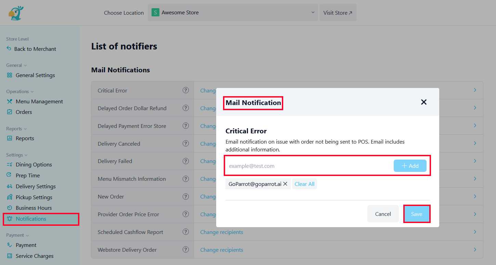The width and height of the screenshot is (496, 265).
Task: Collapse the Payment sidebar section header
Action: click(x=17, y=235)
